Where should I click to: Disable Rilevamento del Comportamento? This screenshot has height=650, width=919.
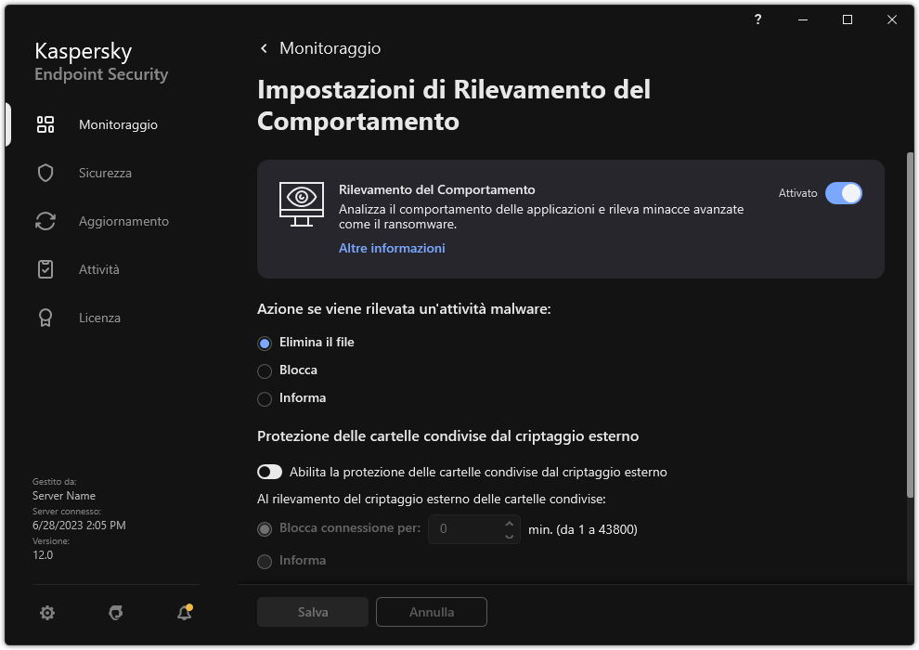[845, 193]
